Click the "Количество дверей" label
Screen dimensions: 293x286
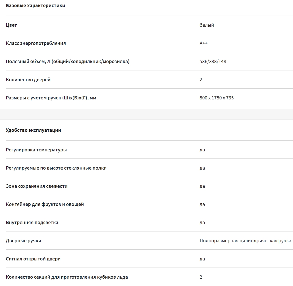click(28, 80)
